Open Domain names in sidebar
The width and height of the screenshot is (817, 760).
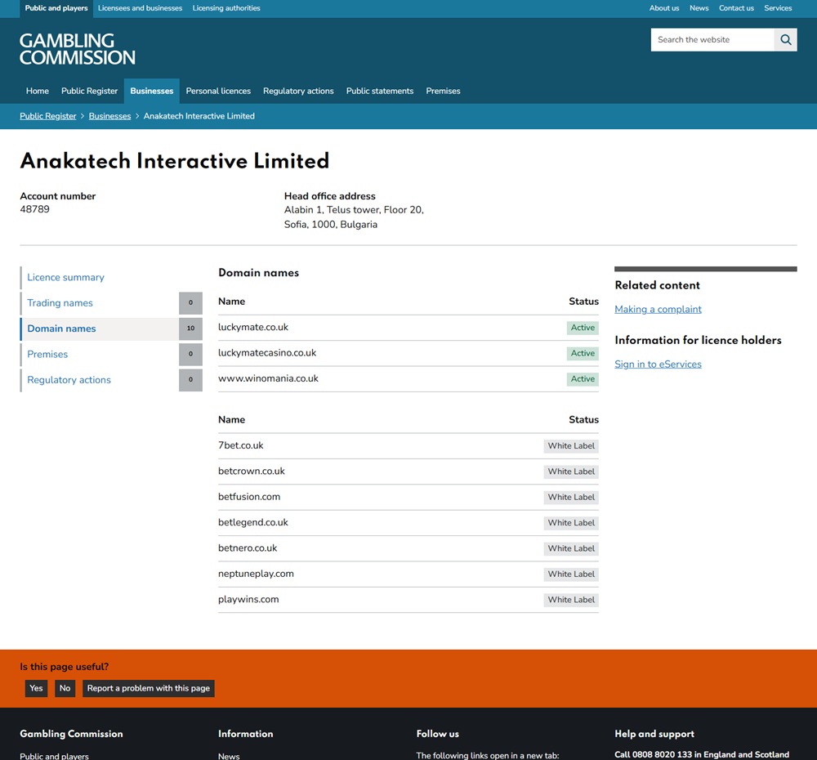pos(61,329)
